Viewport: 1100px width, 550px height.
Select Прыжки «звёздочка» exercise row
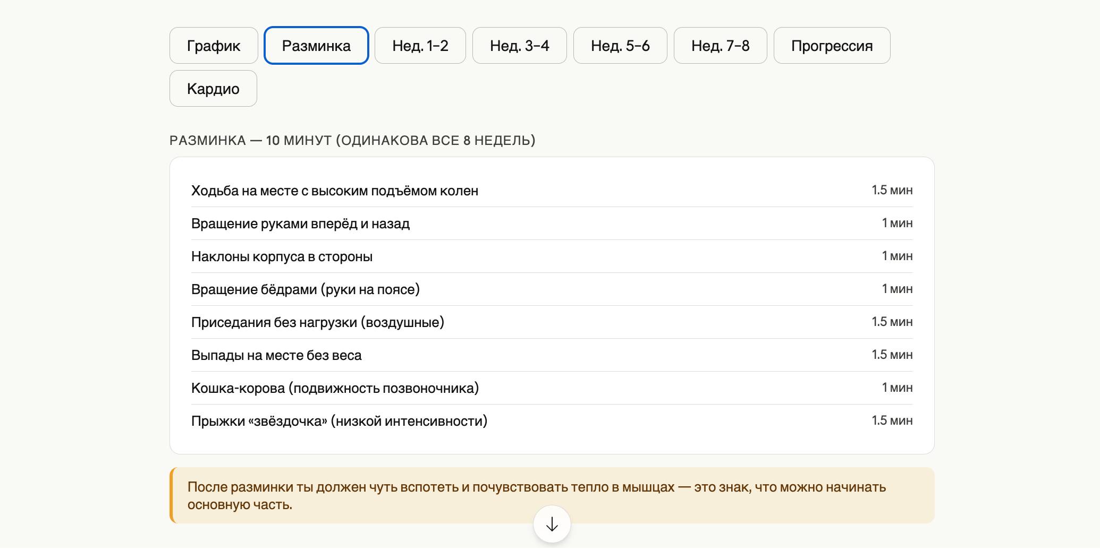339,421
